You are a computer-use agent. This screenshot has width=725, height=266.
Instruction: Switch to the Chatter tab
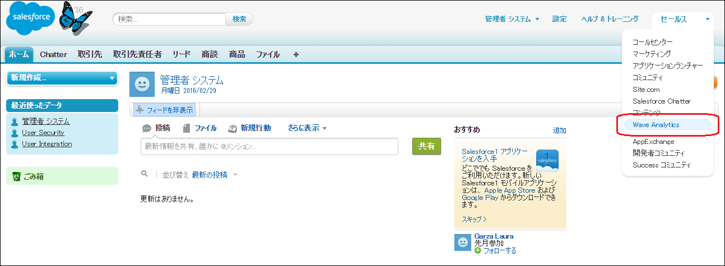53,54
